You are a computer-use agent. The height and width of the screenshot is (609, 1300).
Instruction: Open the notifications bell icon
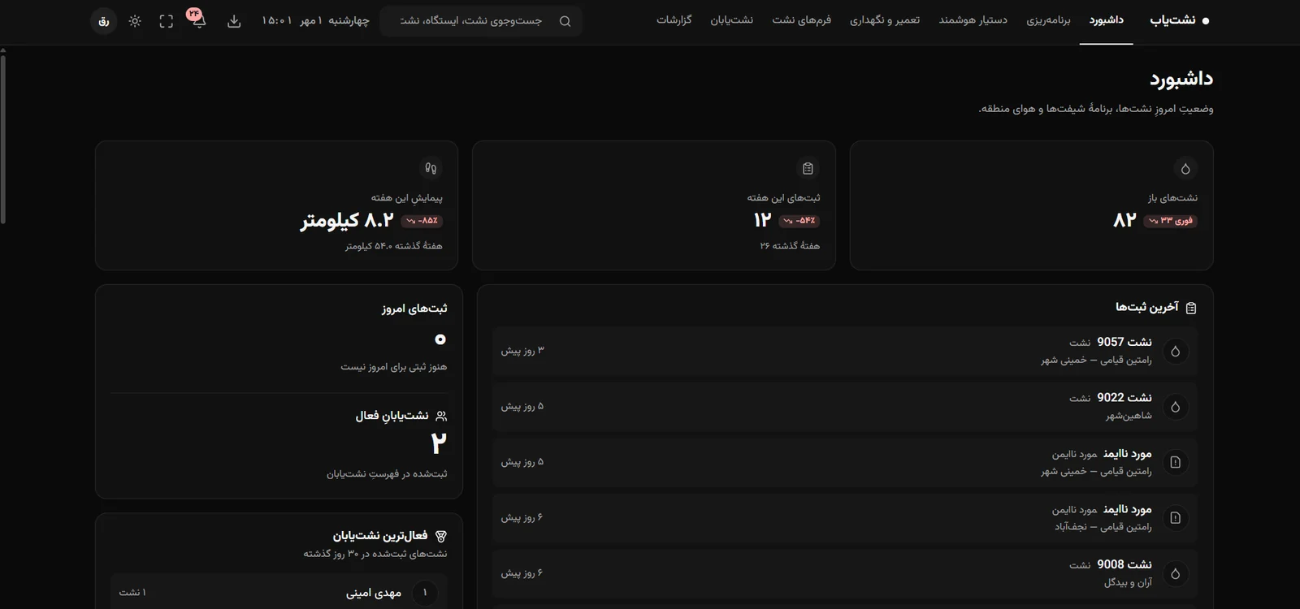coord(199,21)
